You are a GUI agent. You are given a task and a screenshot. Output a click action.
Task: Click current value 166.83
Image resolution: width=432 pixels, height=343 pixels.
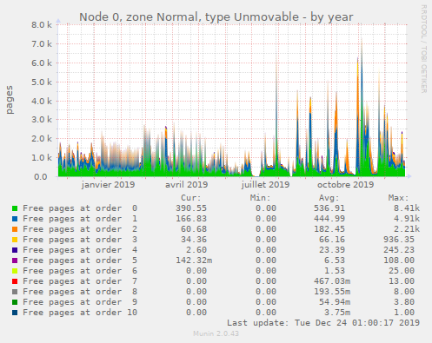tap(191, 219)
